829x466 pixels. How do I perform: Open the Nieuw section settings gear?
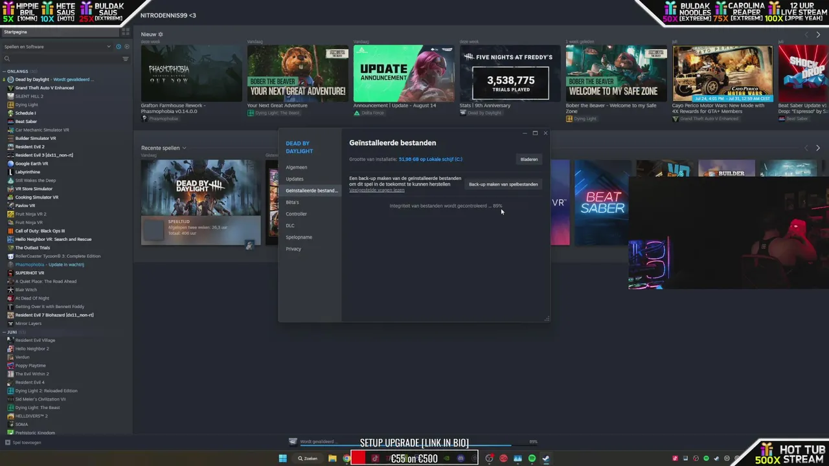coord(161,34)
